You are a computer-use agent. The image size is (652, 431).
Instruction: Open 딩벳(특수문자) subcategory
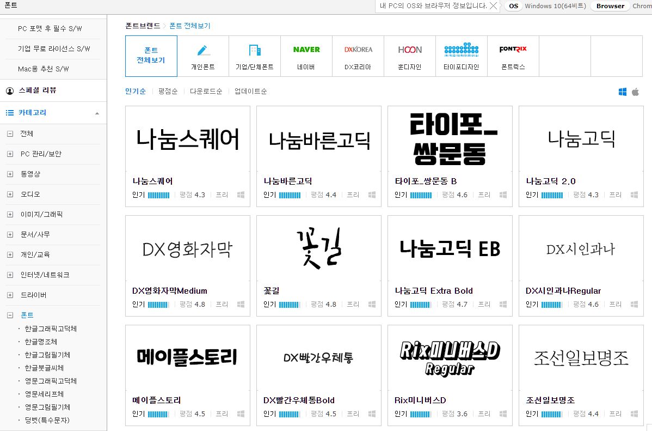(x=47, y=420)
